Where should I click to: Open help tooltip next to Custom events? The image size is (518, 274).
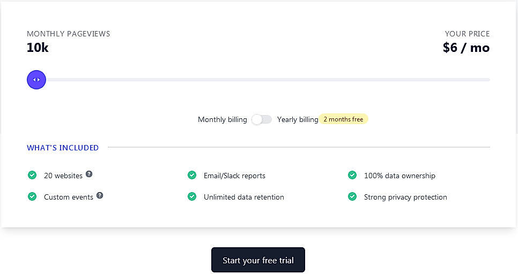[100, 195]
